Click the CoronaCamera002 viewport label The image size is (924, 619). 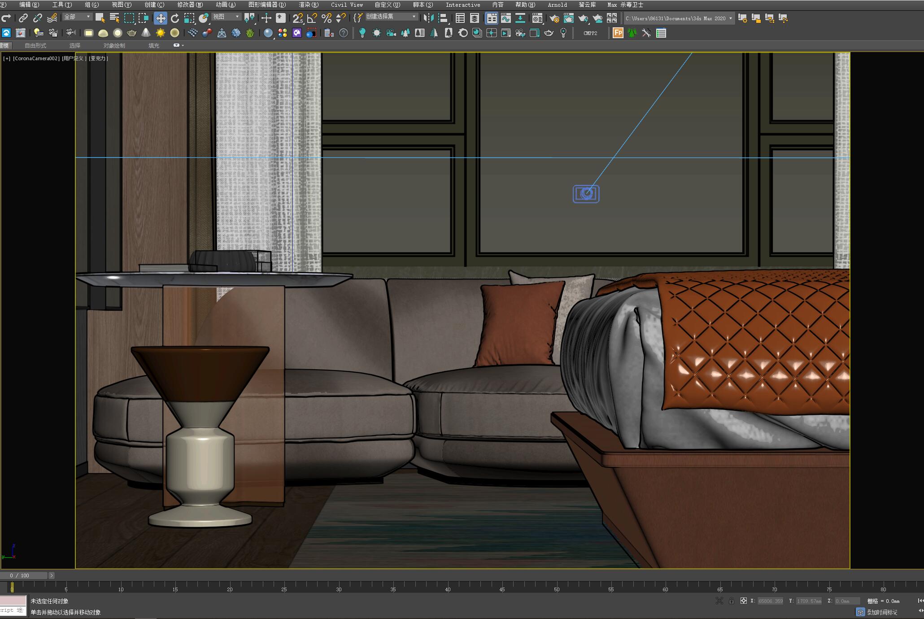[x=36, y=58]
